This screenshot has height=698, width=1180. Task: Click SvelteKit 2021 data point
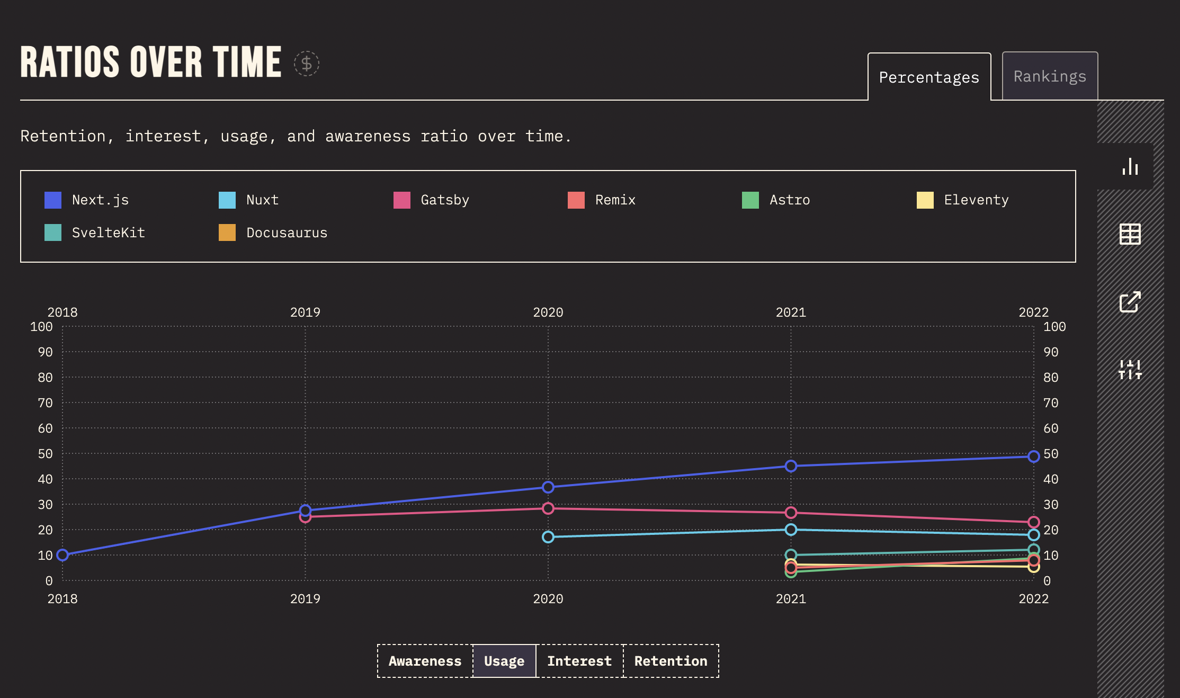coord(791,555)
